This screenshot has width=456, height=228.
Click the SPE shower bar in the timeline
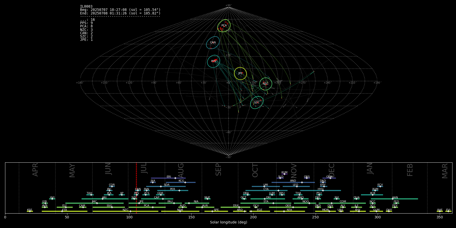(216, 211)
